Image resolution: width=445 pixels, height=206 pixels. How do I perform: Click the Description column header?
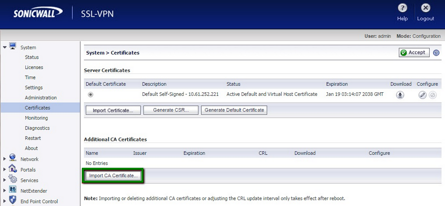154,84
